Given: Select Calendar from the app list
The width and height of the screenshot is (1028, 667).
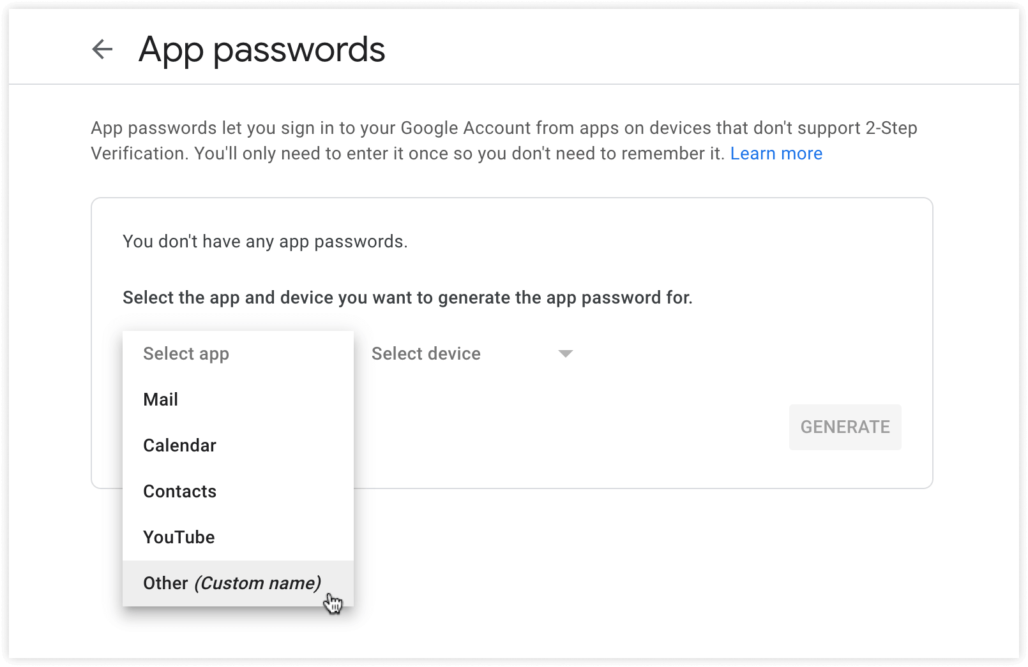Looking at the screenshot, I should 179,445.
